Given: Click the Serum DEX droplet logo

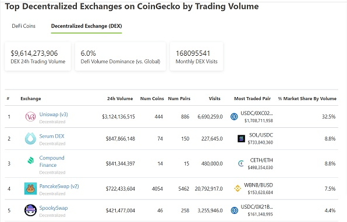Looking at the screenshot, I should pos(30,138).
